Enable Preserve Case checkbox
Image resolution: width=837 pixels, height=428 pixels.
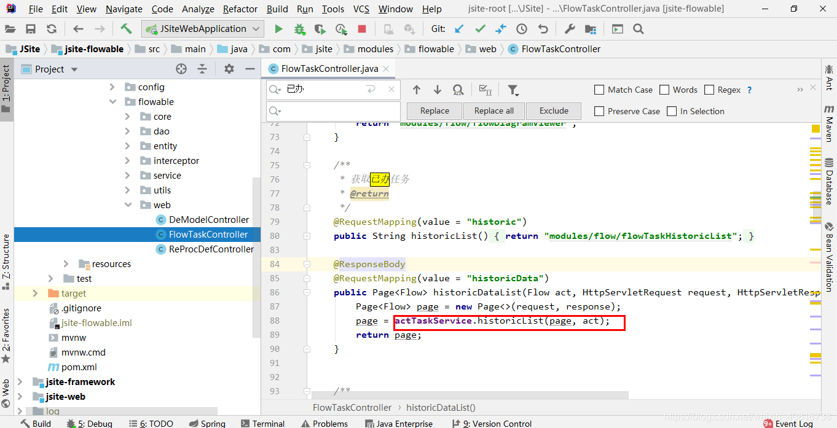[599, 111]
